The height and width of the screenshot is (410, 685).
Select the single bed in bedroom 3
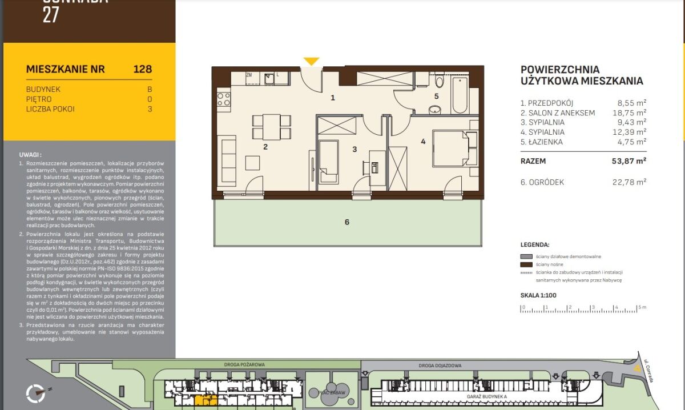coord(328,161)
